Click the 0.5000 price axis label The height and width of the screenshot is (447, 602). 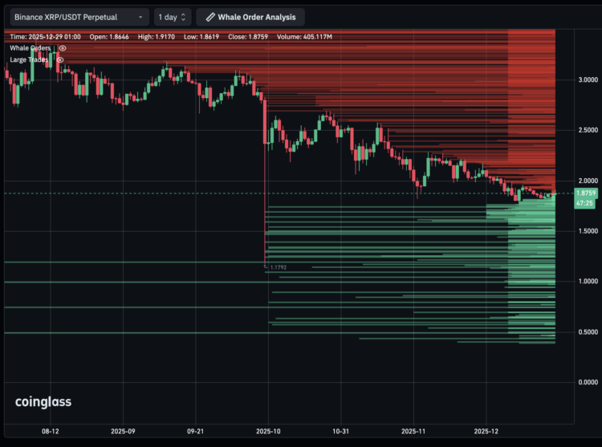(588, 332)
